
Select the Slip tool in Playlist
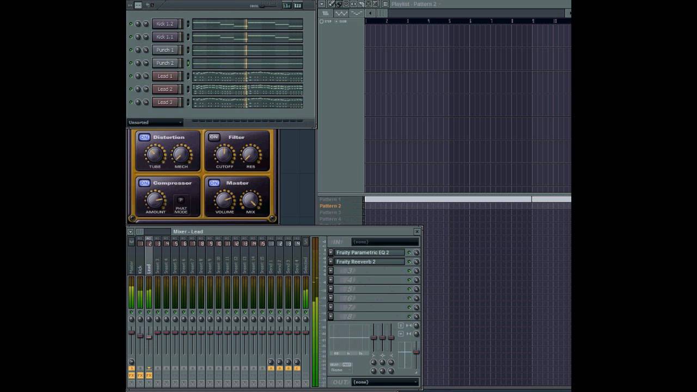[353, 4]
